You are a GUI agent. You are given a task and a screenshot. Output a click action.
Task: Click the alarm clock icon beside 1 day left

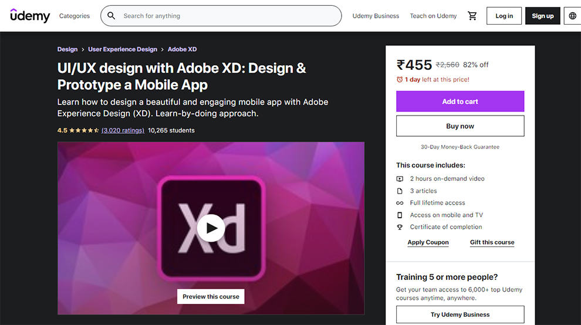(400, 79)
